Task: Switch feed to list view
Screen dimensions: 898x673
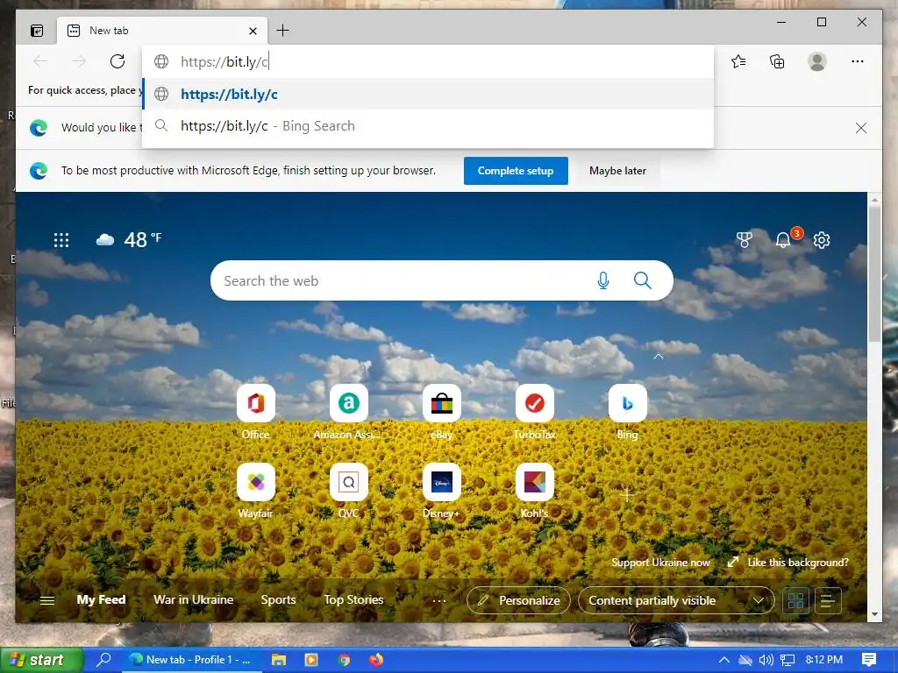Action: coord(828,600)
